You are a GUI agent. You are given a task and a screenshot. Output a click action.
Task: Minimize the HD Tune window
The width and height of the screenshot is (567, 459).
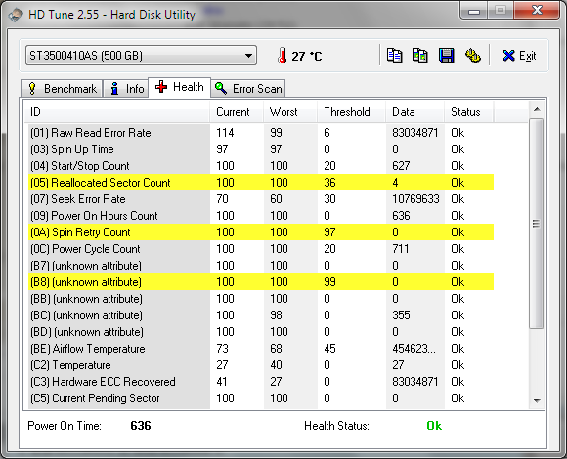pos(474,11)
